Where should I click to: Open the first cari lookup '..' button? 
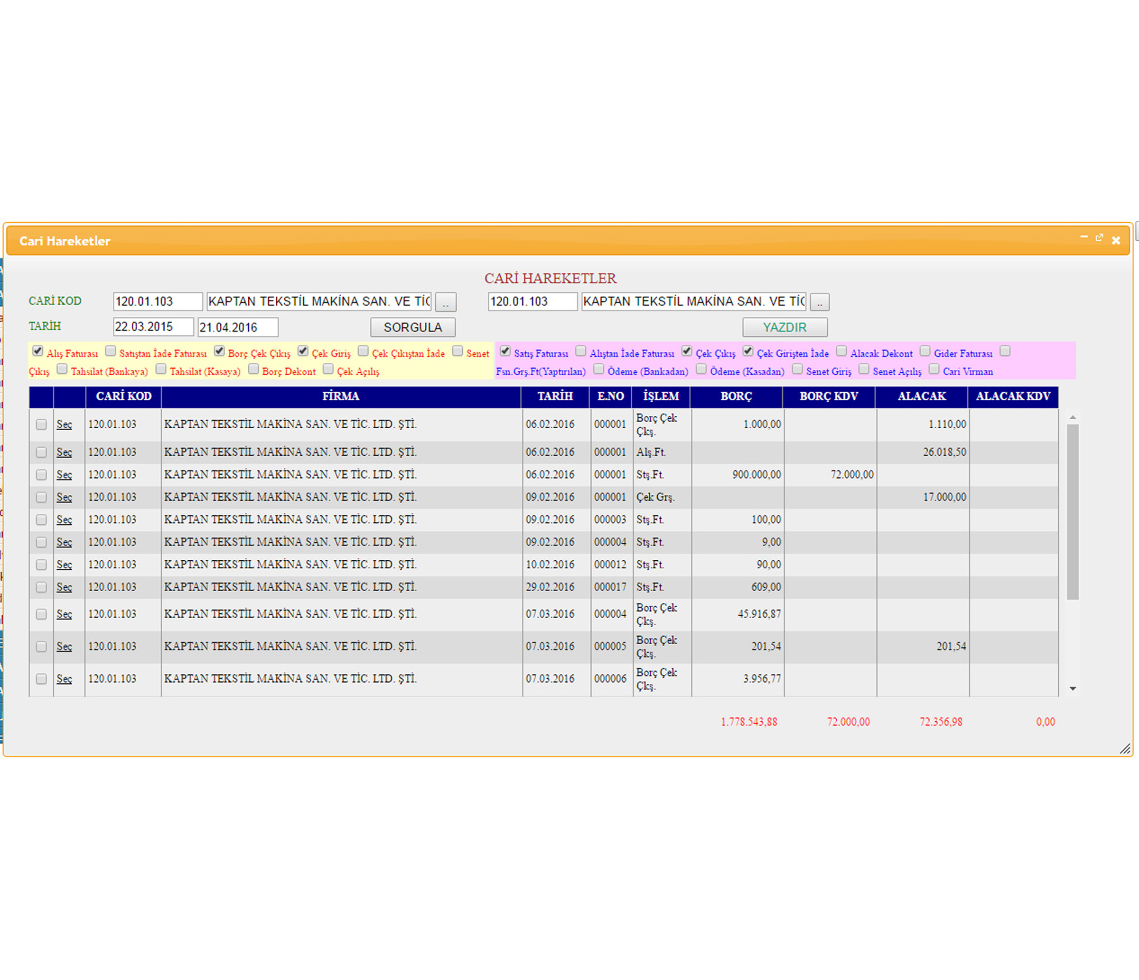[x=445, y=302]
